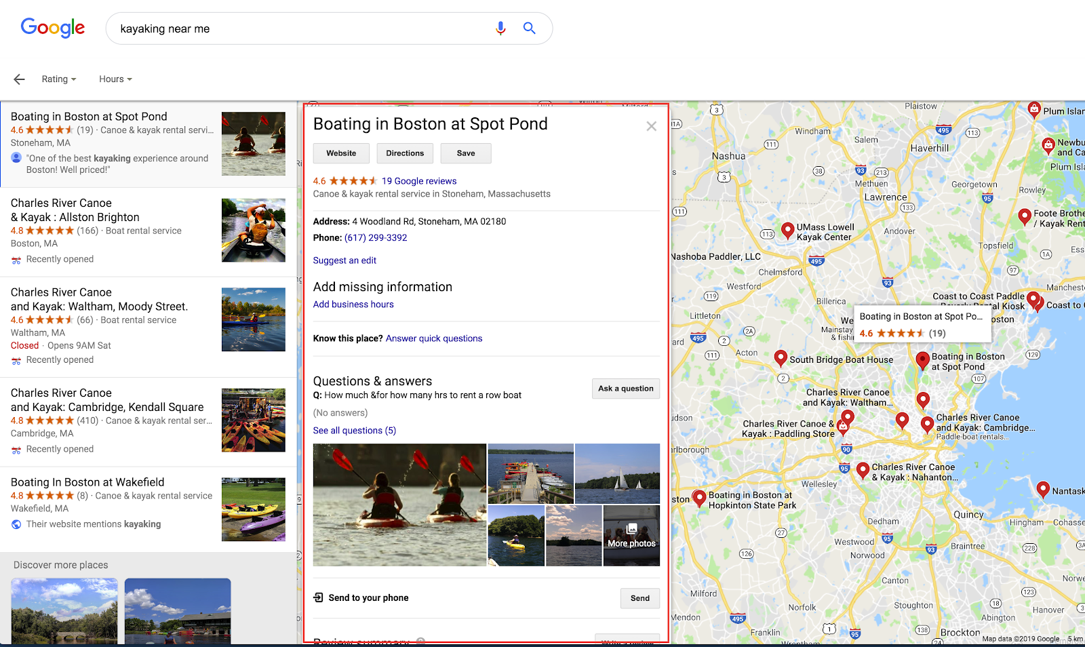Viewport: 1085px width, 647px height.
Task: Select the Coast to Coast Paddle pin
Action: (x=1033, y=300)
